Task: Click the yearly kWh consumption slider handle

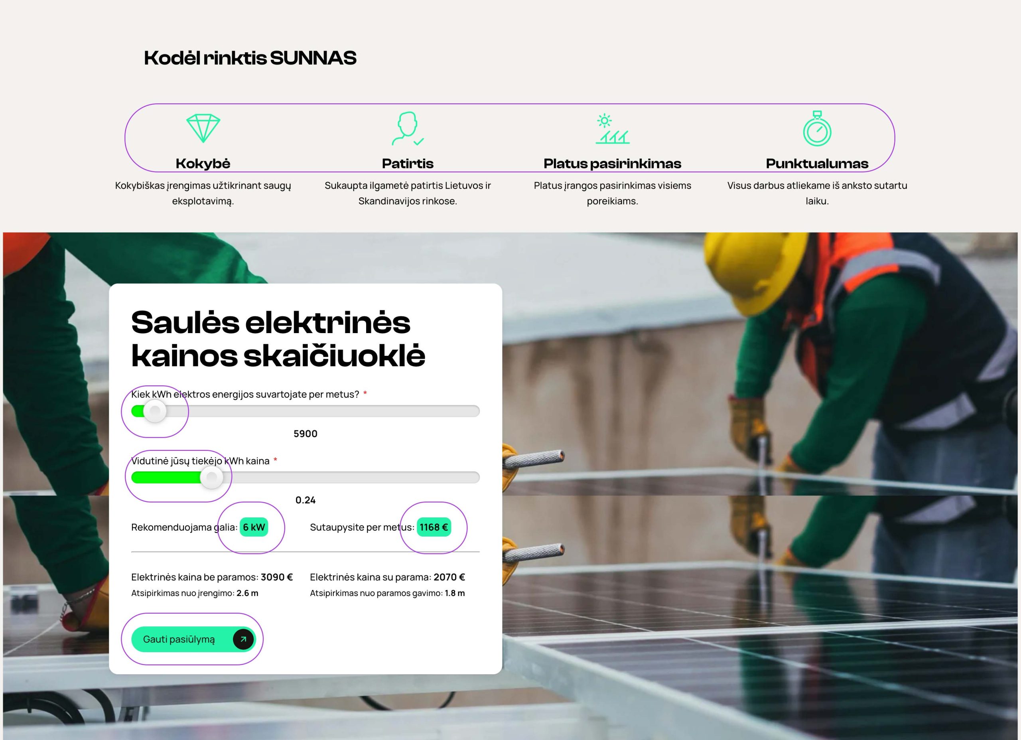Action: [x=155, y=411]
